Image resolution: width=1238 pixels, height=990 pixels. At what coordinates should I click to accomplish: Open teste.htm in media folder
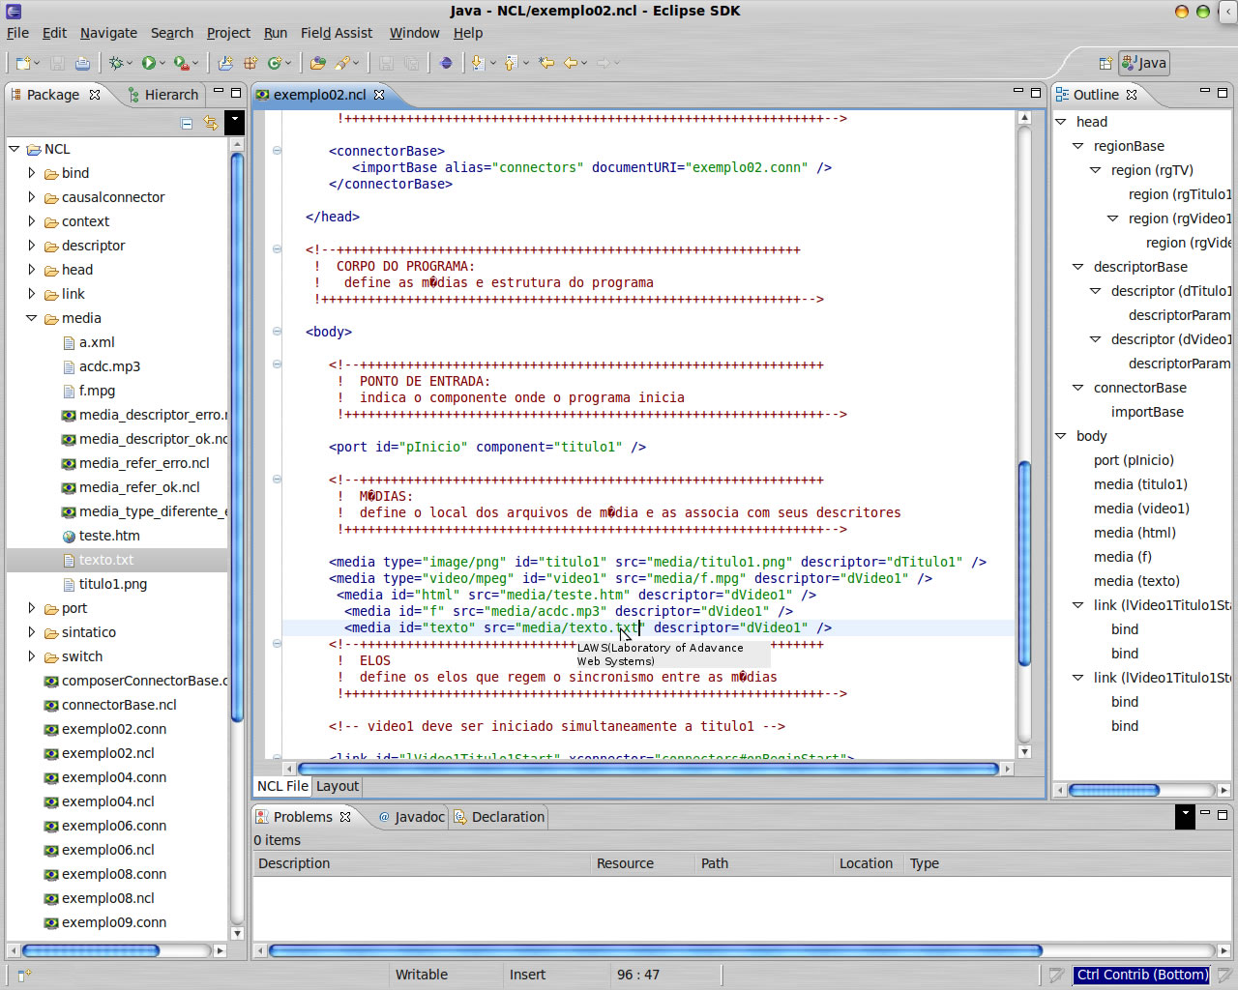[x=108, y=536]
